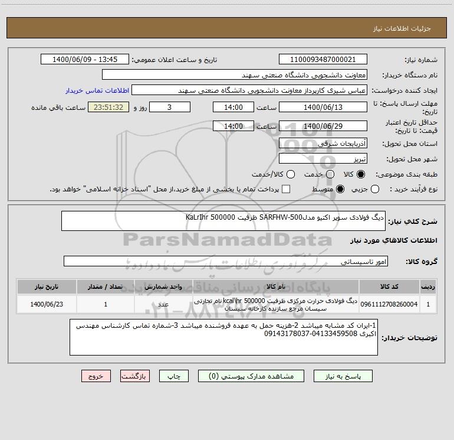Toggle the Islamic treasury payment checkbox
This screenshot has width=454, height=440.
click(x=286, y=189)
